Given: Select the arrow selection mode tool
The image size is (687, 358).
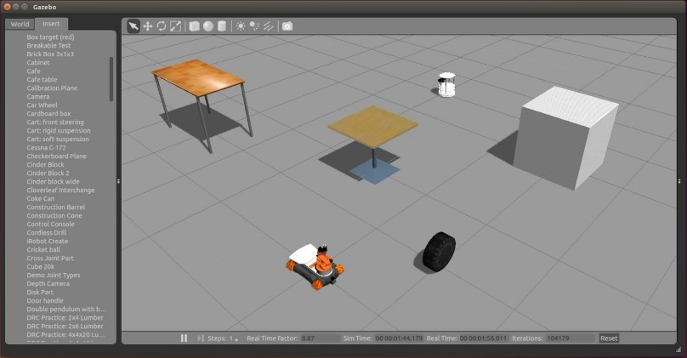Looking at the screenshot, I should 133,26.
